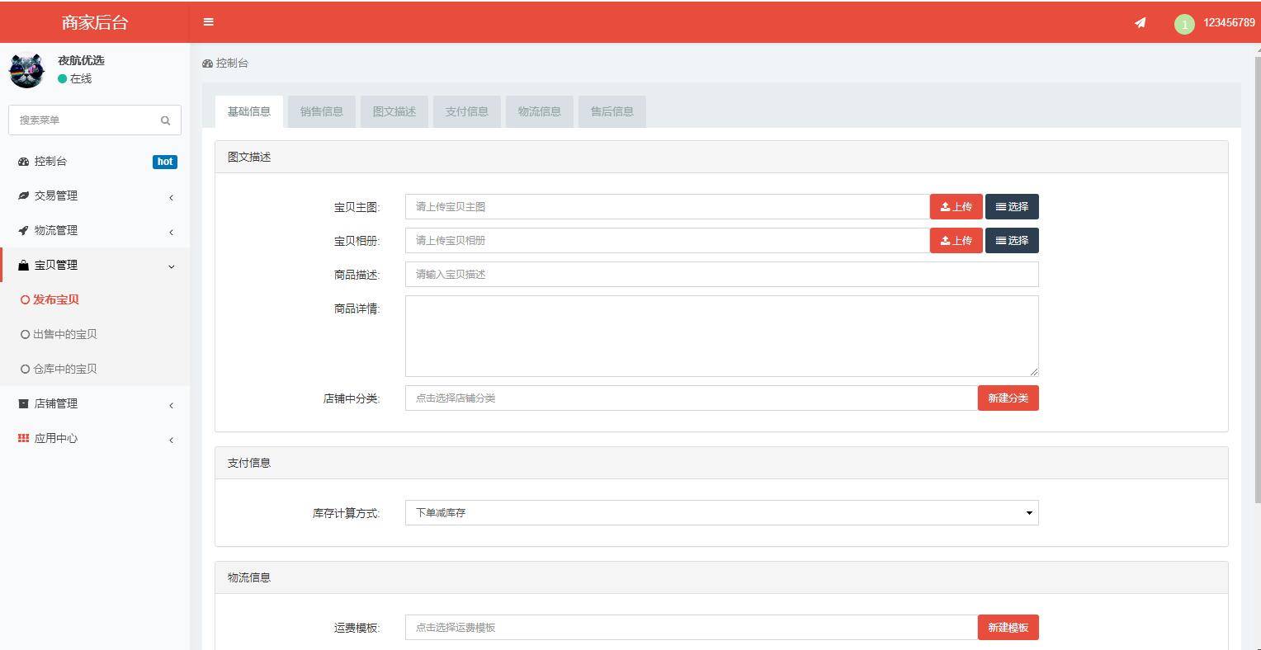The width and height of the screenshot is (1261, 650).
Task: Click the 商品描述 input field
Action: coord(721,275)
